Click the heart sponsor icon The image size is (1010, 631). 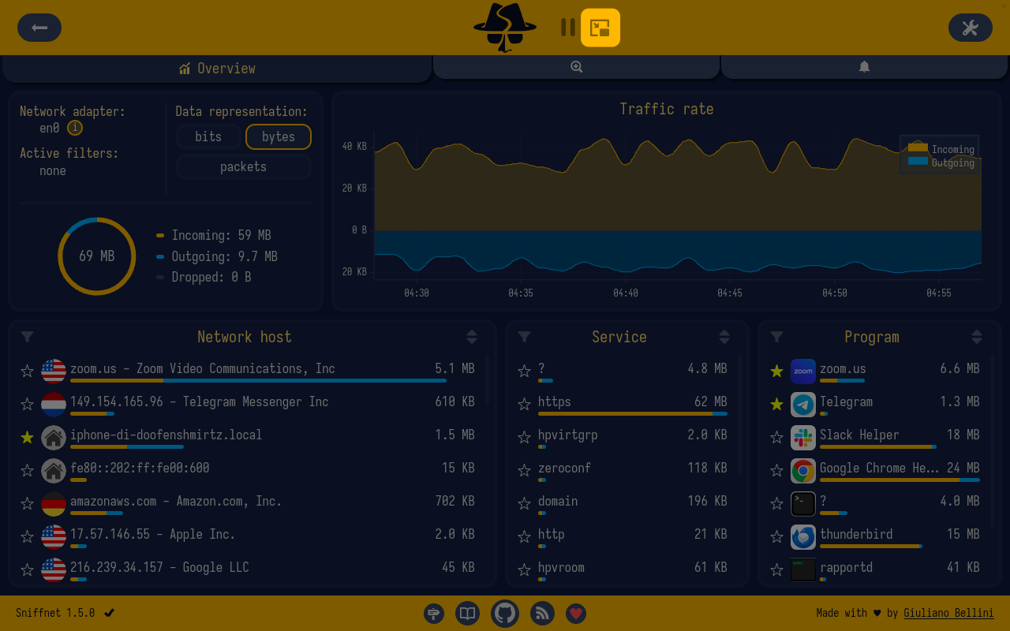tap(576, 613)
